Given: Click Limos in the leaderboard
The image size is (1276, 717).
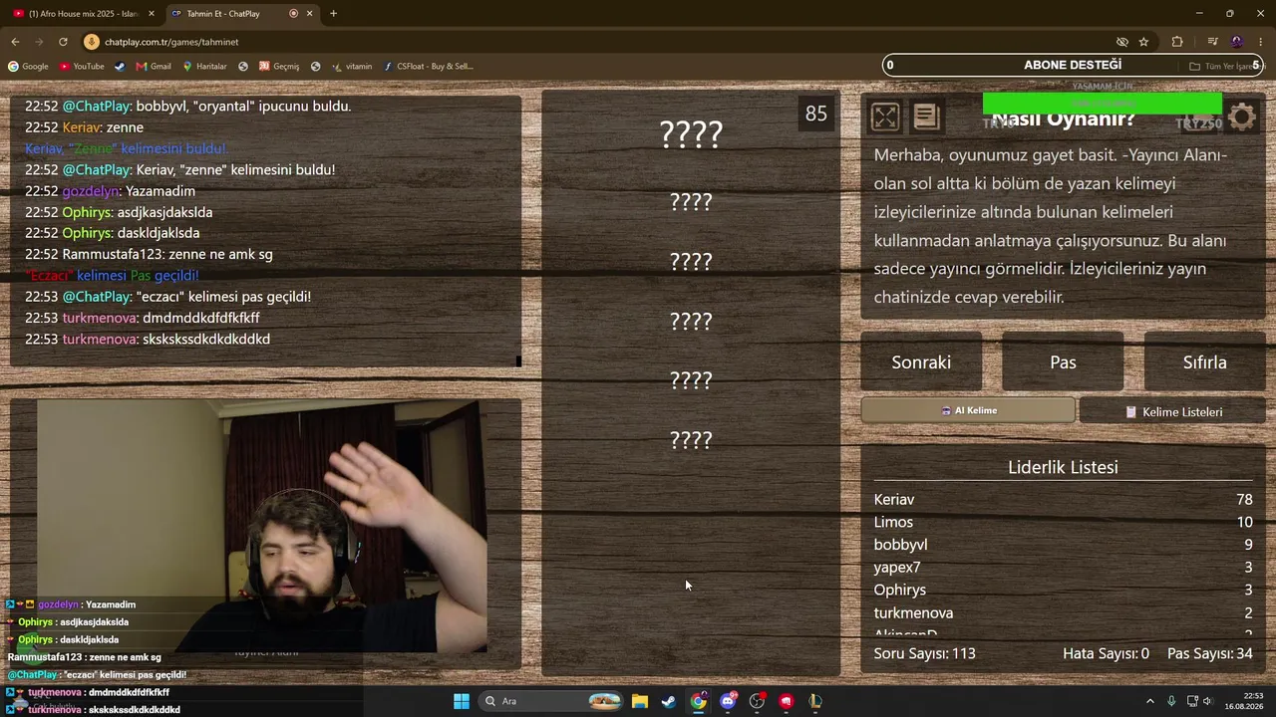Looking at the screenshot, I should 893,522.
